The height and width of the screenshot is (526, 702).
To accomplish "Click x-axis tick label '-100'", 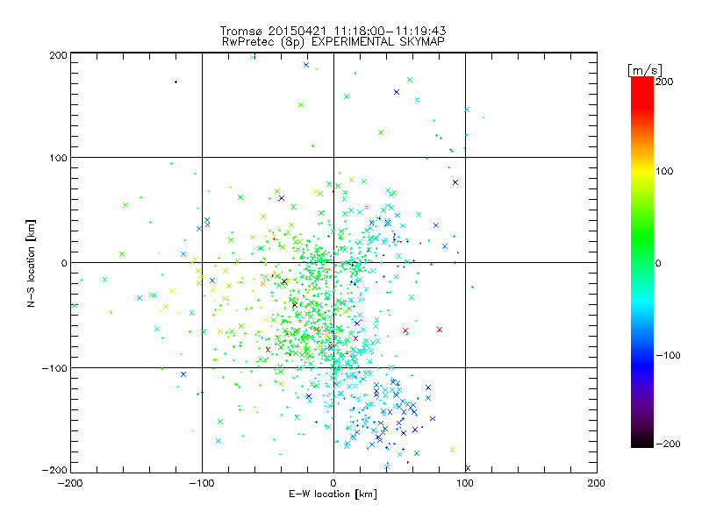I will [202, 484].
